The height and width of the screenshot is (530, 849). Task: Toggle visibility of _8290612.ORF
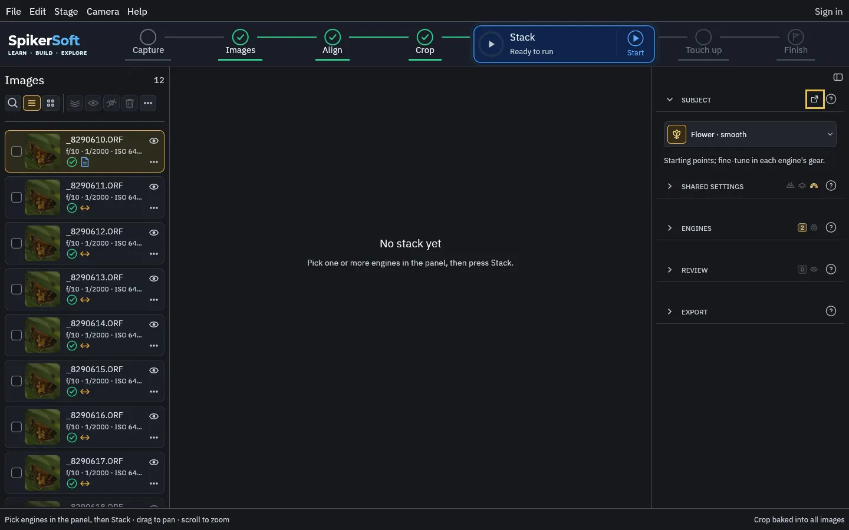point(154,233)
